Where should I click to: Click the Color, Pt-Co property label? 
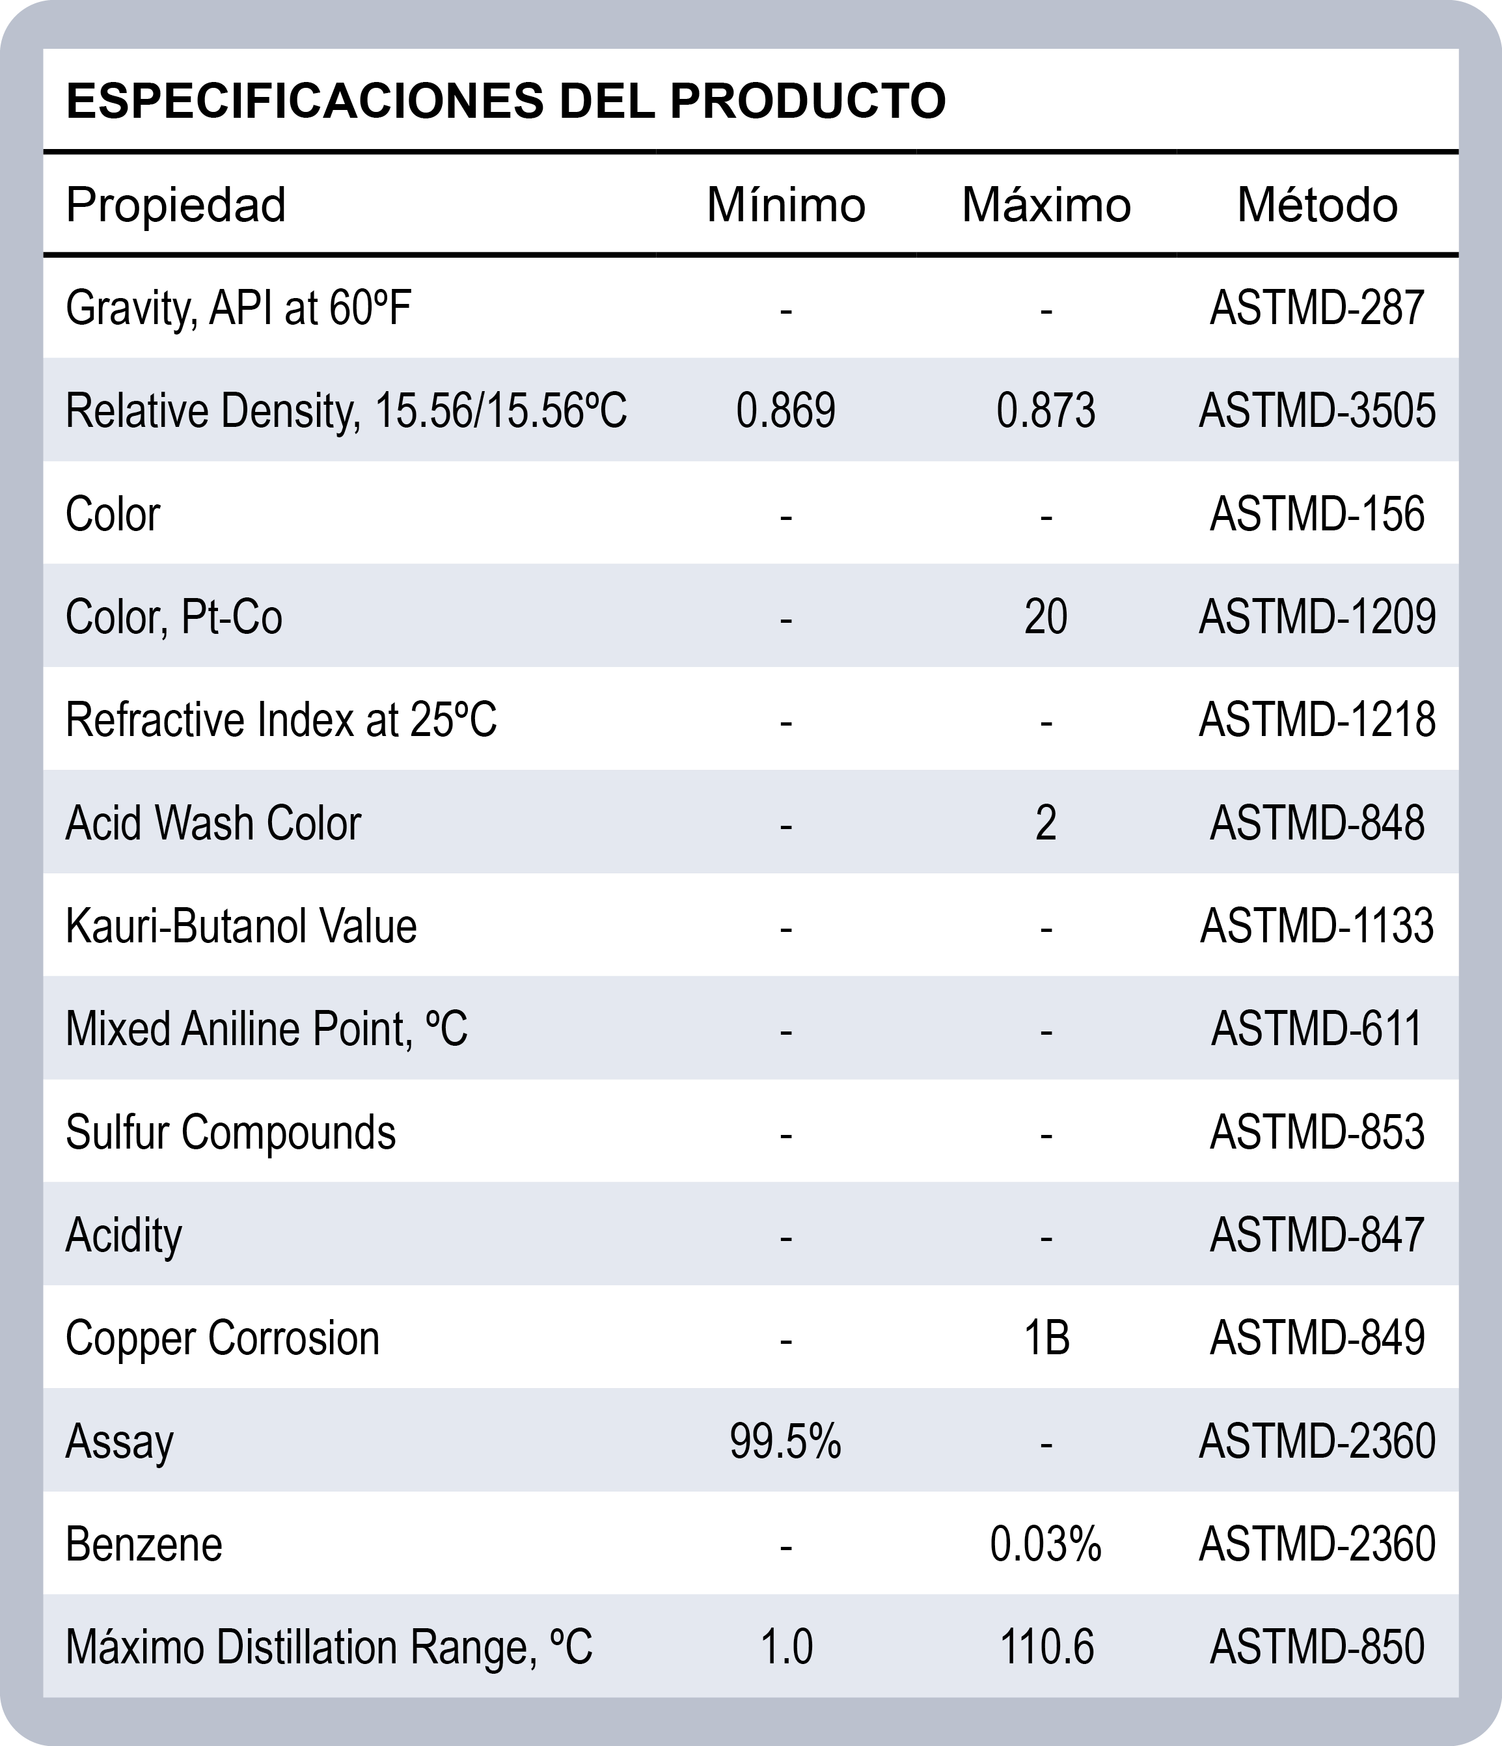pos(174,617)
